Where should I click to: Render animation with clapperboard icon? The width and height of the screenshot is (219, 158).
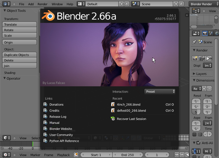202,58
